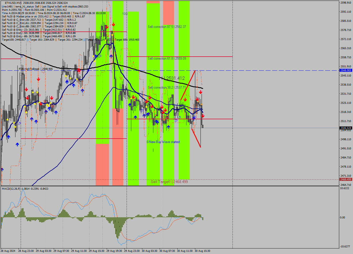Click the 'Sell %10 @ Entry -23: 2615.081' line

pyautogui.click(x=39, y=30)
